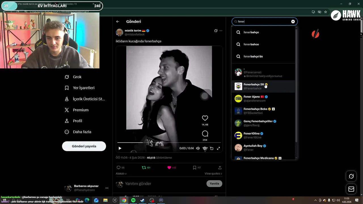Screen dimensions: 363x204
Task: Open the post's three-dot more options
Action: (221, 31)
